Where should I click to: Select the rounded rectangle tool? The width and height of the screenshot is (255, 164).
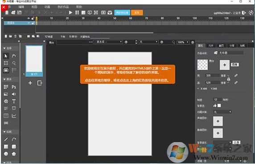[x=14, y=147]
